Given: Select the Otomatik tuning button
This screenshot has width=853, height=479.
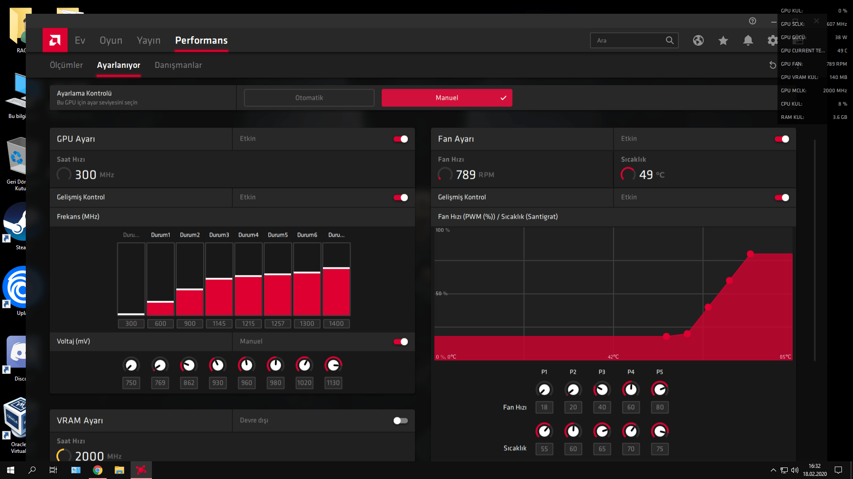Looking at the screenshot, I should coord(309,98).
